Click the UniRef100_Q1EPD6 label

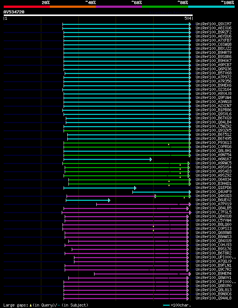(x=213, y=187)
